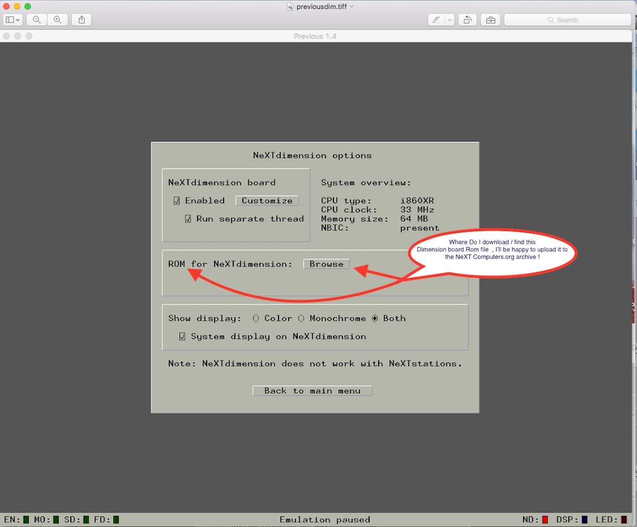
Task: Click the rotate image icon
Action: (467, 20)
